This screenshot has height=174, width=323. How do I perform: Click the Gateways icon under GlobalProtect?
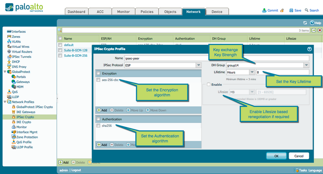(x=14, y=81)
